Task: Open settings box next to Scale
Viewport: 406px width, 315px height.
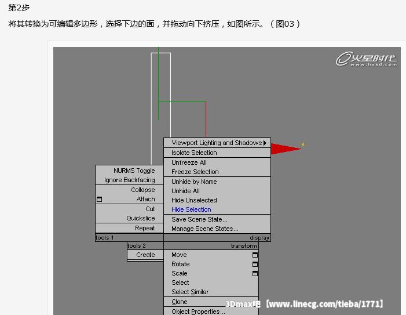Action: 255,273
